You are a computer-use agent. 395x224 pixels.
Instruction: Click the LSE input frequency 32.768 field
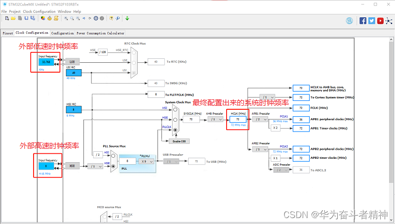click(46, 62)
